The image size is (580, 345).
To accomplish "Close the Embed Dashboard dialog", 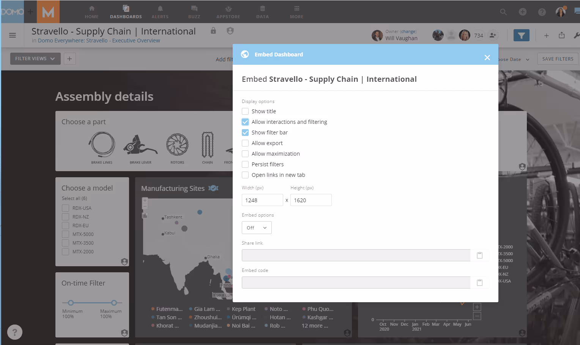I will (487, 58).
